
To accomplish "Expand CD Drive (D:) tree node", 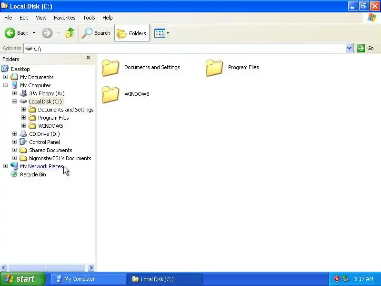I will pyautogui.click(x=14, y=134).
